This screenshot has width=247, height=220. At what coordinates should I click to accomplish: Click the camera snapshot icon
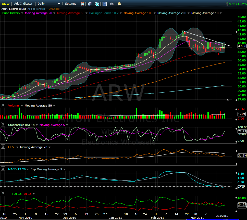[x=112, y=4]
